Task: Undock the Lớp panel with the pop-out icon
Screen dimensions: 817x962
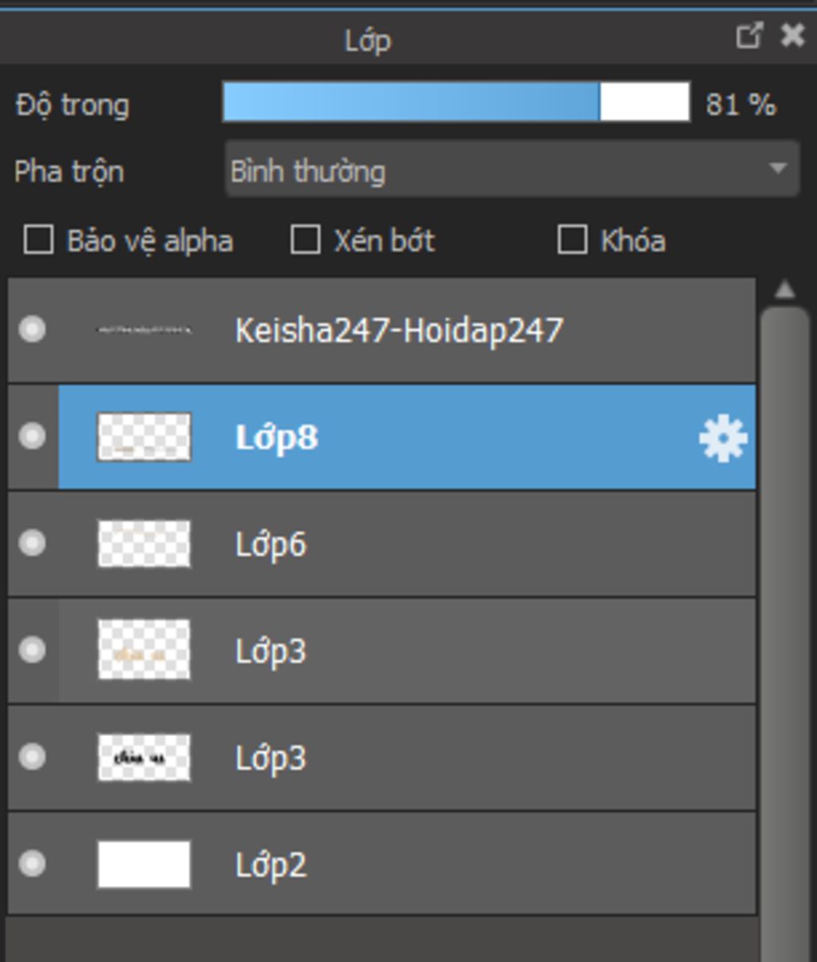Action: (749, 35)
